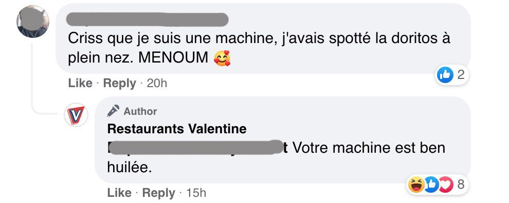This screenshot has width=509, height=203.
Task: Open the 15h timestamp link
Action: tap(196, 193)
